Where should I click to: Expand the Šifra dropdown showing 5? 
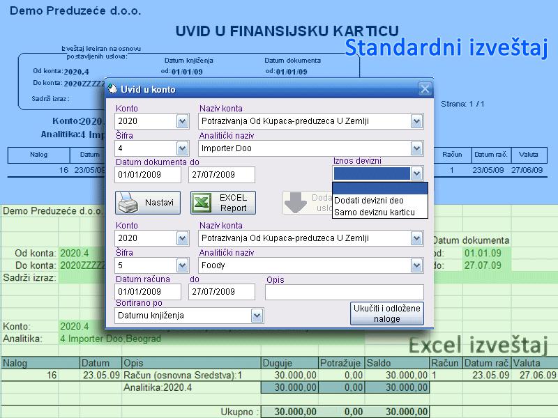click(x=183, y=265)
